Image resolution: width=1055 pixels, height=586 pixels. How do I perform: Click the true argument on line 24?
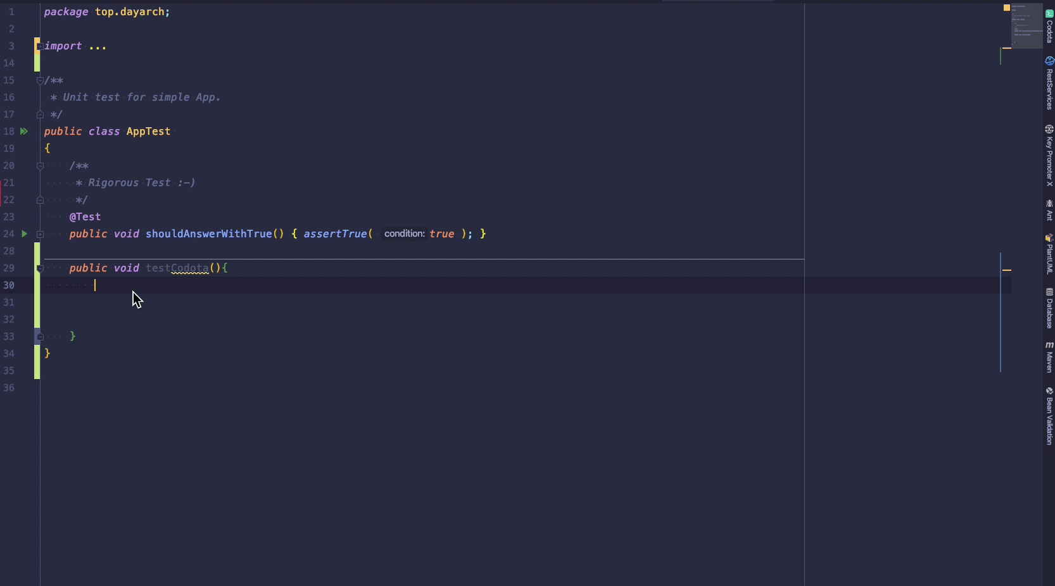pos(442,234)
